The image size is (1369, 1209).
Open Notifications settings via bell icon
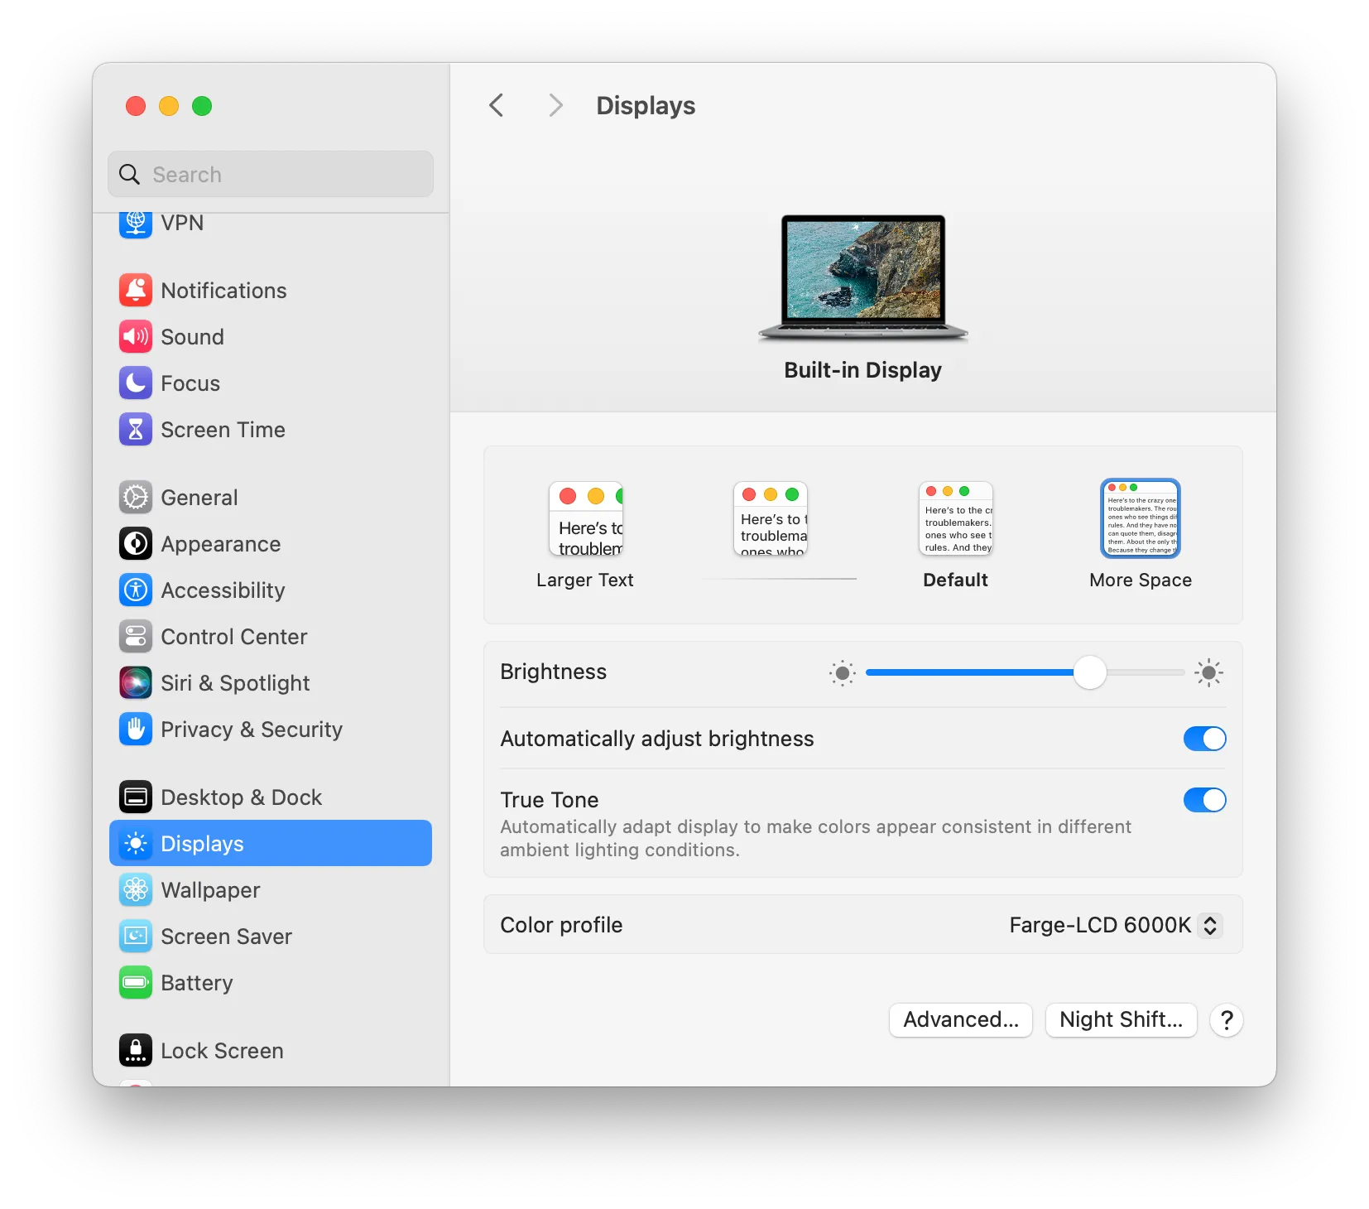(x=136, y=290)
